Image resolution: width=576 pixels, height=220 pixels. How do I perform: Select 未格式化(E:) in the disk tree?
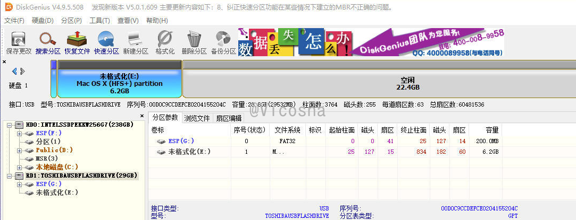(x=56, y=192)
